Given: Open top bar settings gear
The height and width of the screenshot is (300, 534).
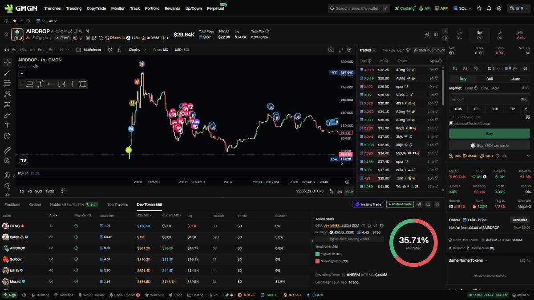Looking at the screenshot, I should coord(499,8).
